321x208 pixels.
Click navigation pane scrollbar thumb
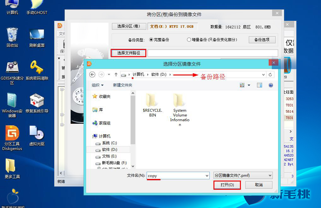tap(133, 120)
